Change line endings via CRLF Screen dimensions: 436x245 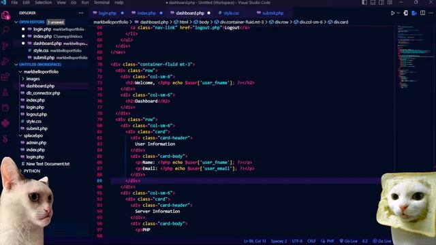click(311, 241)
